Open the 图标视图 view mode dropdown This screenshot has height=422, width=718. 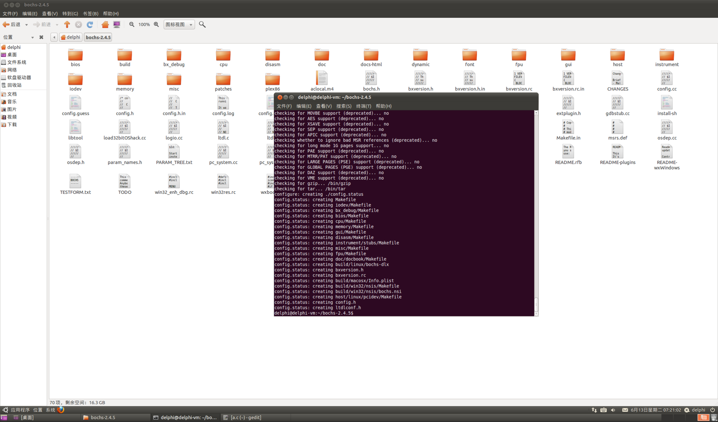179,25
